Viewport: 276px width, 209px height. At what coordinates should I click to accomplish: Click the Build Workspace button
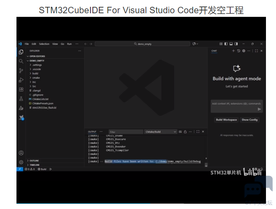click(x=226, y=120)
